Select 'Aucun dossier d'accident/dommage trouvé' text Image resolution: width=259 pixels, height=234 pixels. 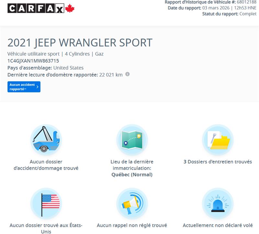click(x=46, y=165)
